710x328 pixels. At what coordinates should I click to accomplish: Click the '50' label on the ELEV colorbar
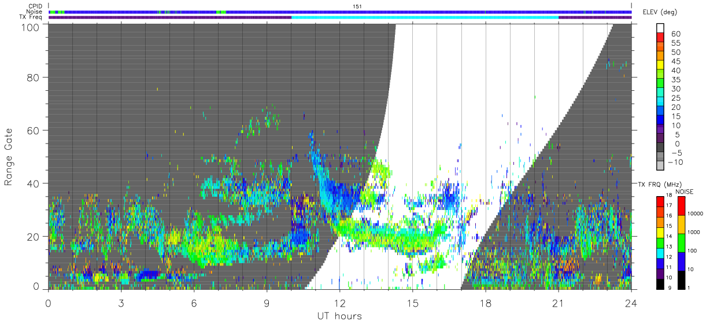click(x=676, y=52)
